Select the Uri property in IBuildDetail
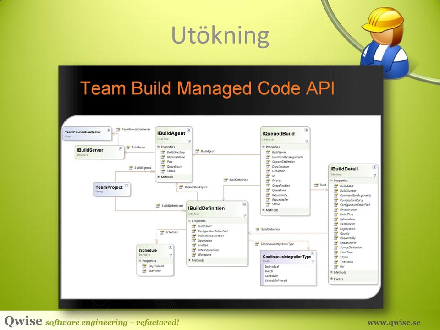 pyautogui.click(x=342, y=267)
